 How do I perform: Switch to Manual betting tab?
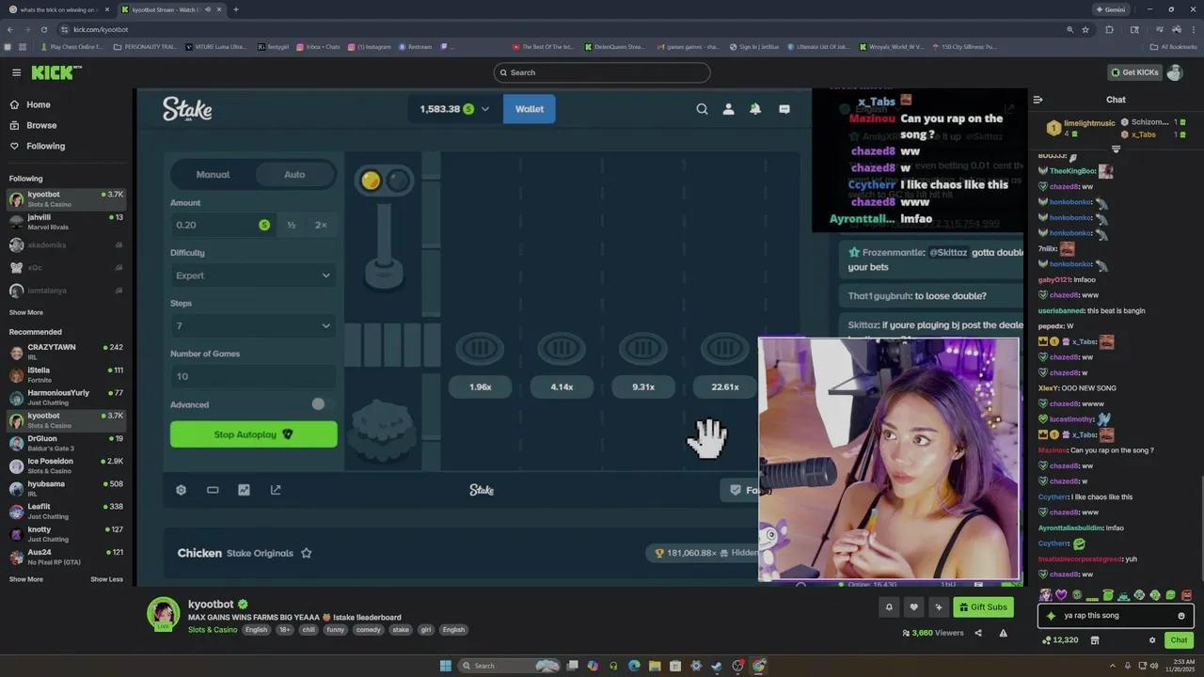pyautogui.click(x=213, y=174)
